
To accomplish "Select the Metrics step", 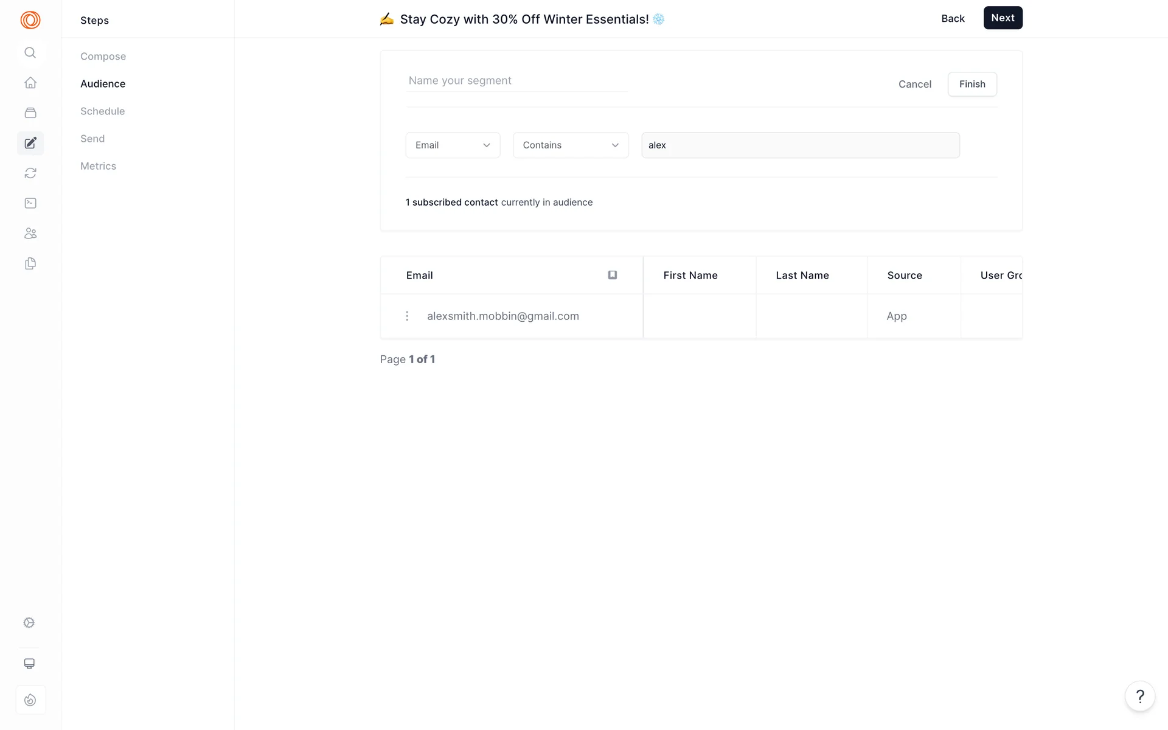I will point(98,166).
